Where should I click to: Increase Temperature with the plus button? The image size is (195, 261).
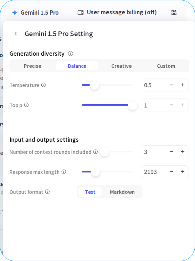183,85
